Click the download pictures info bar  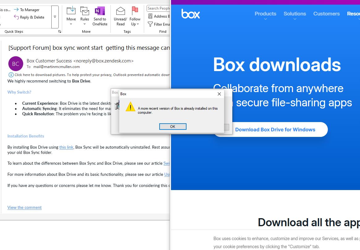(89, 75)
